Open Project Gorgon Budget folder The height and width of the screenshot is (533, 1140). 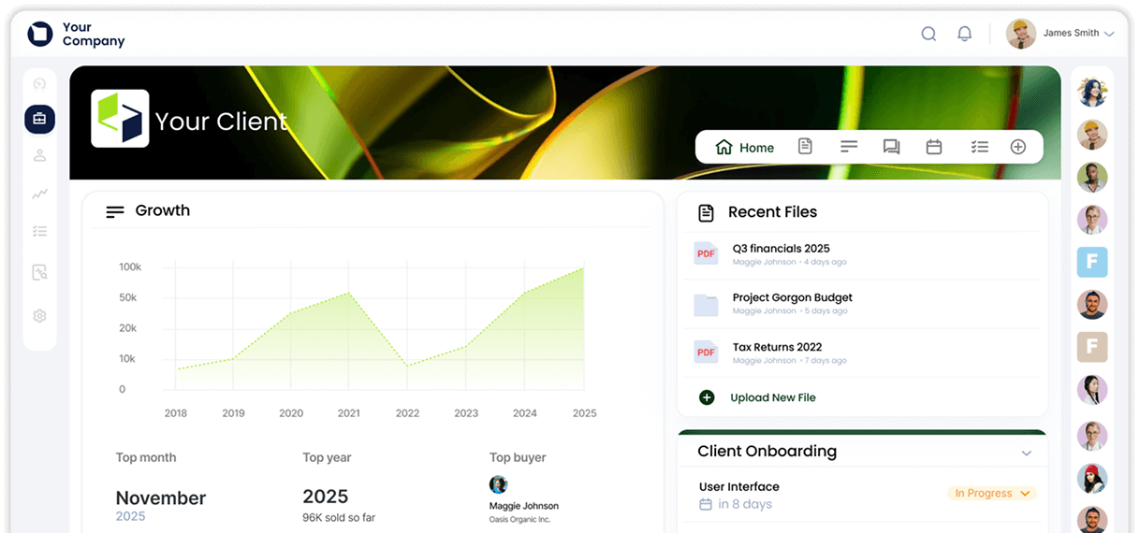793,297
